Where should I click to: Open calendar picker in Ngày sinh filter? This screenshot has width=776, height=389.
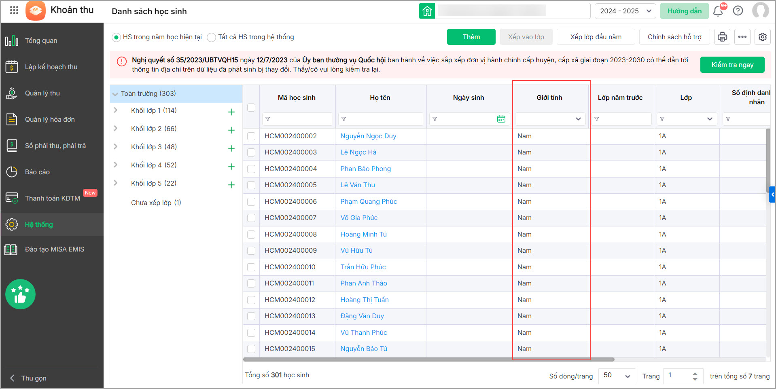[x=501, y=119]
